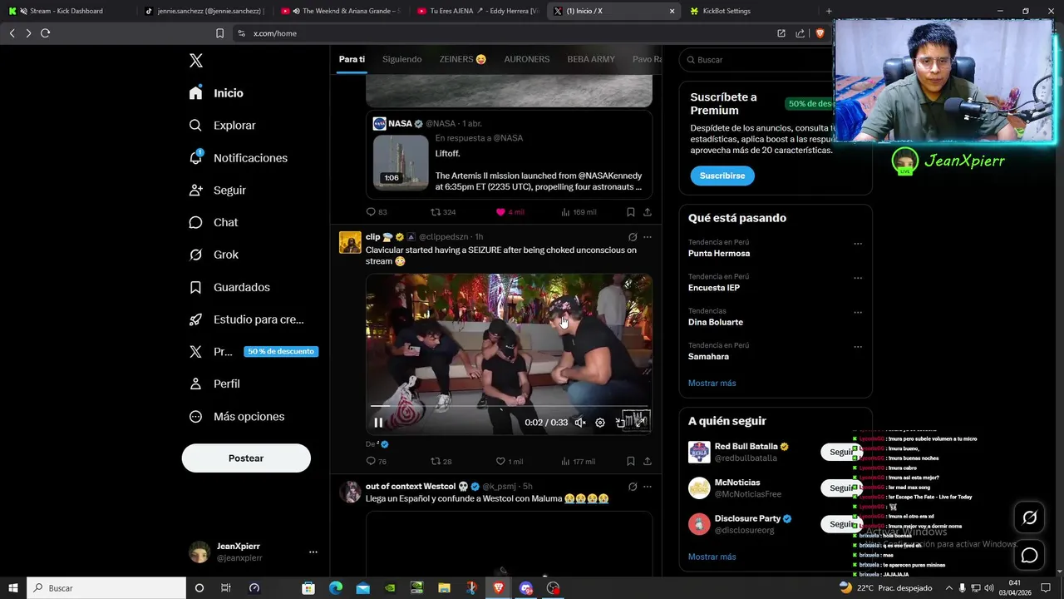The height and width of the screenshot is (599, 1064).
Task: Open more options for Encuesta IEP trend
Action: point(858,278)
